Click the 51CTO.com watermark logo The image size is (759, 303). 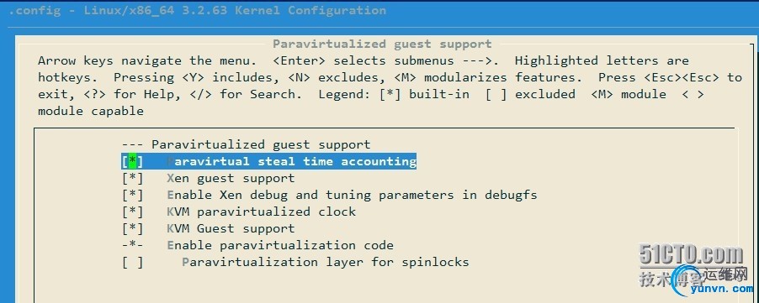tap(691, 254)
